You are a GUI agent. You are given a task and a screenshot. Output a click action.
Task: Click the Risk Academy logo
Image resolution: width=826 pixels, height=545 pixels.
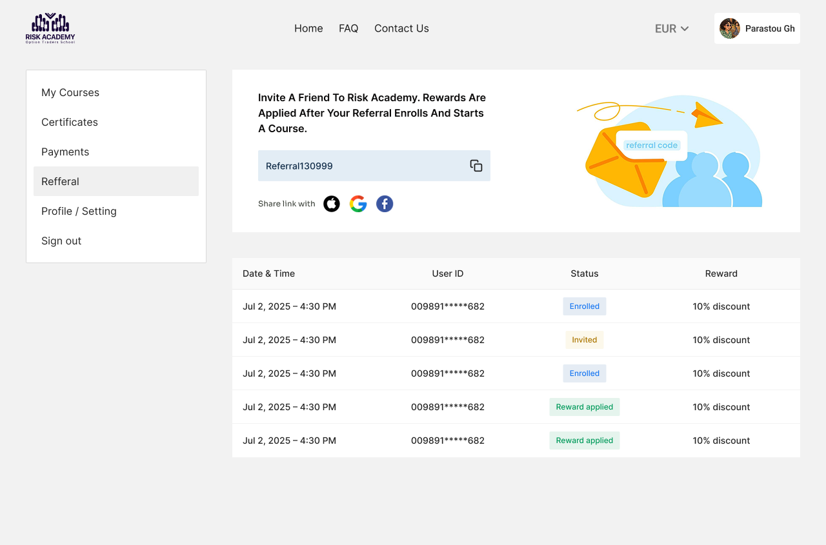tap(50, 28)
